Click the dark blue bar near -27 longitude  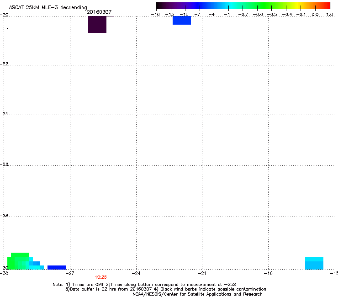[57, 267]
